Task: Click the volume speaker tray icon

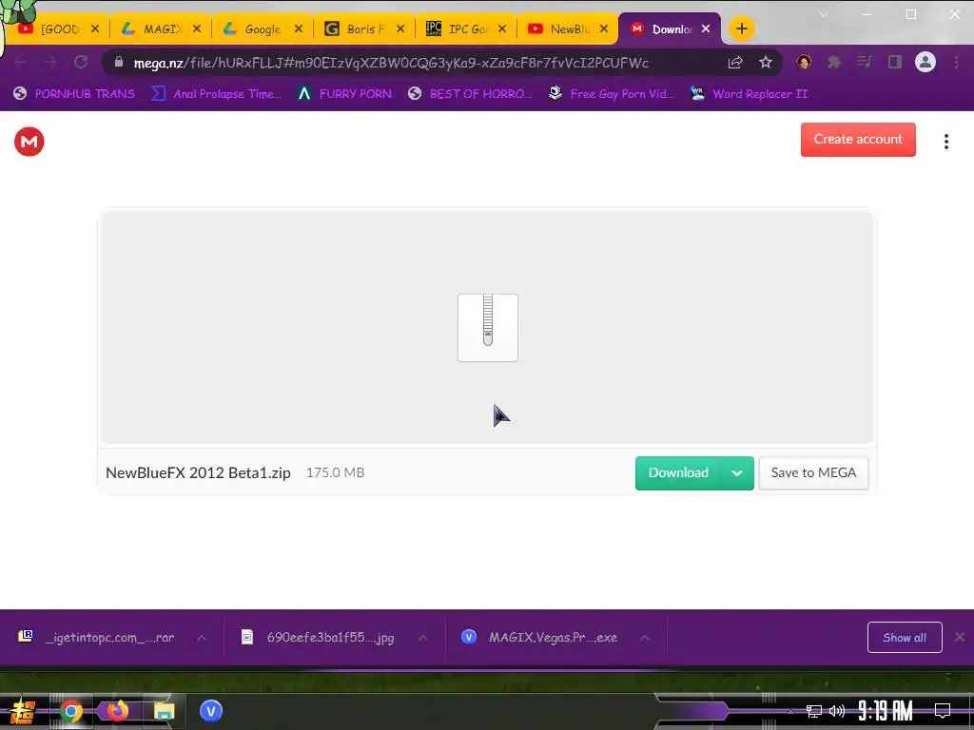Action: (x=837, y=711)
